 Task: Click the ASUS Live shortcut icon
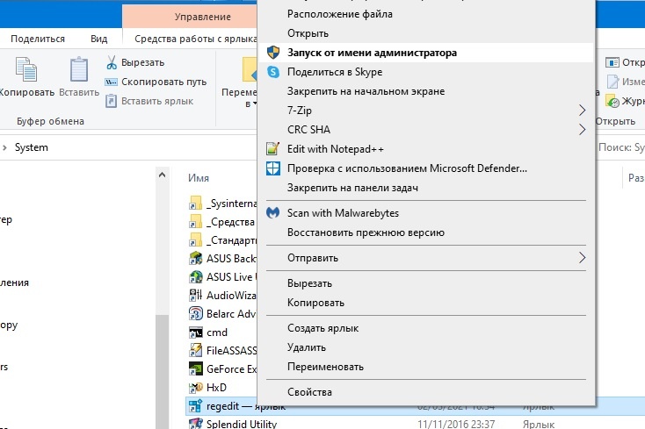(x=195, y=277)
